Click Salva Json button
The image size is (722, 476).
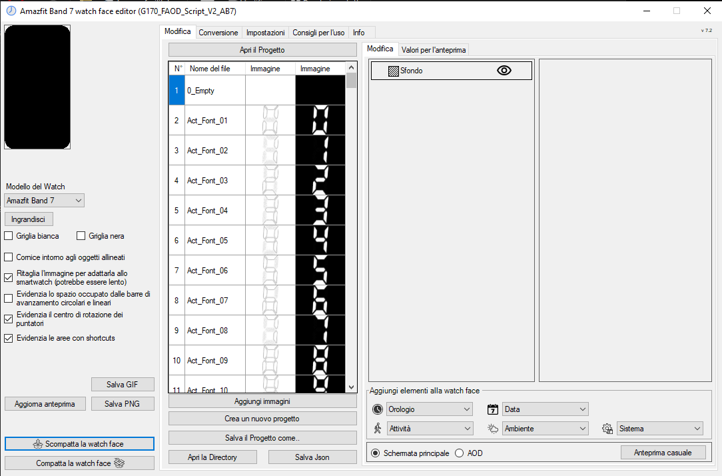pyautogui.click(x=312, y=457)
